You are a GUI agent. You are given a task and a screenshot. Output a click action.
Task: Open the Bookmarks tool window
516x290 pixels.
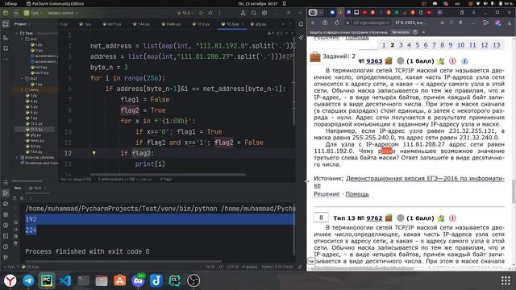(6, 48)
